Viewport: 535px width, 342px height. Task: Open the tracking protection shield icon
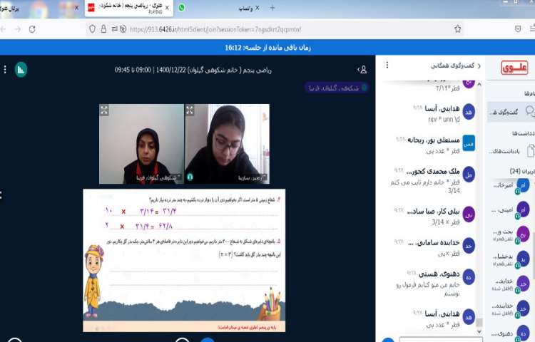(92, 29)
